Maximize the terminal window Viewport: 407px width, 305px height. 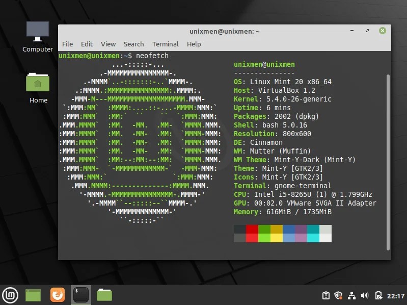point(367,31)
